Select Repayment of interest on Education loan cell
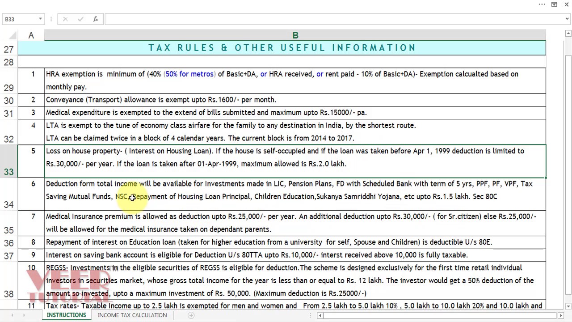 (x=295, y=242)
